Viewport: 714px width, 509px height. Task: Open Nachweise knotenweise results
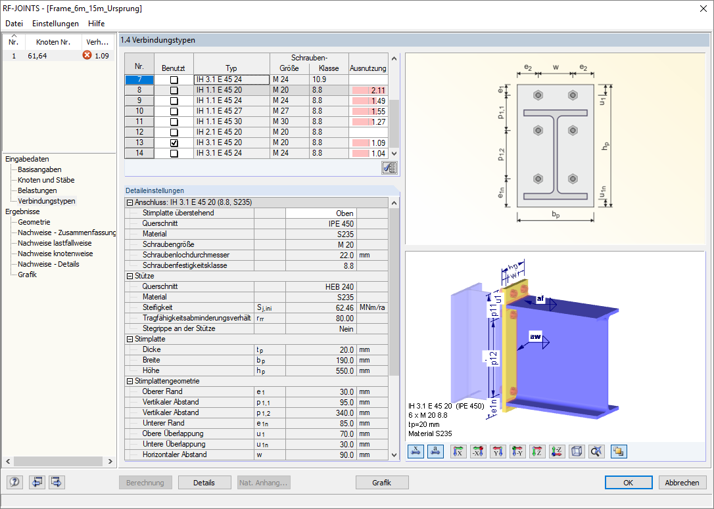click(x=55, y=254)
